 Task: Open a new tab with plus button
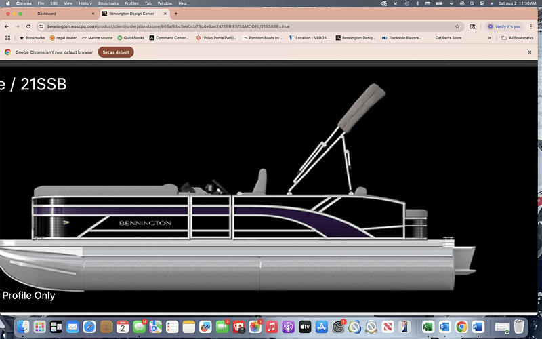pos(176,14)
